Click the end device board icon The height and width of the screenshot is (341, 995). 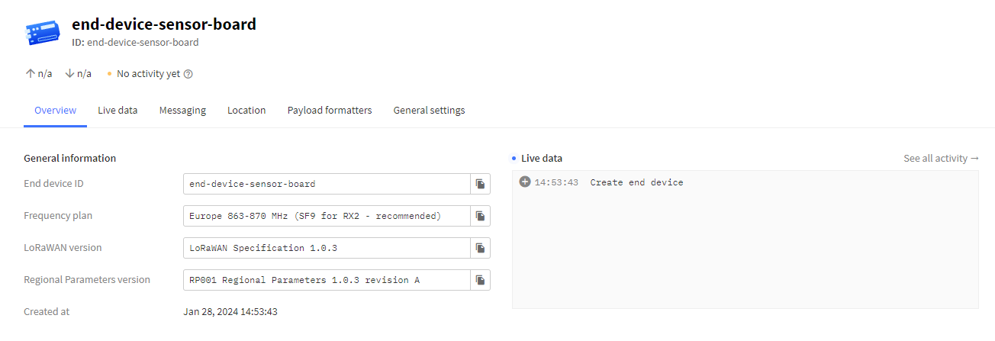[43, 32]
